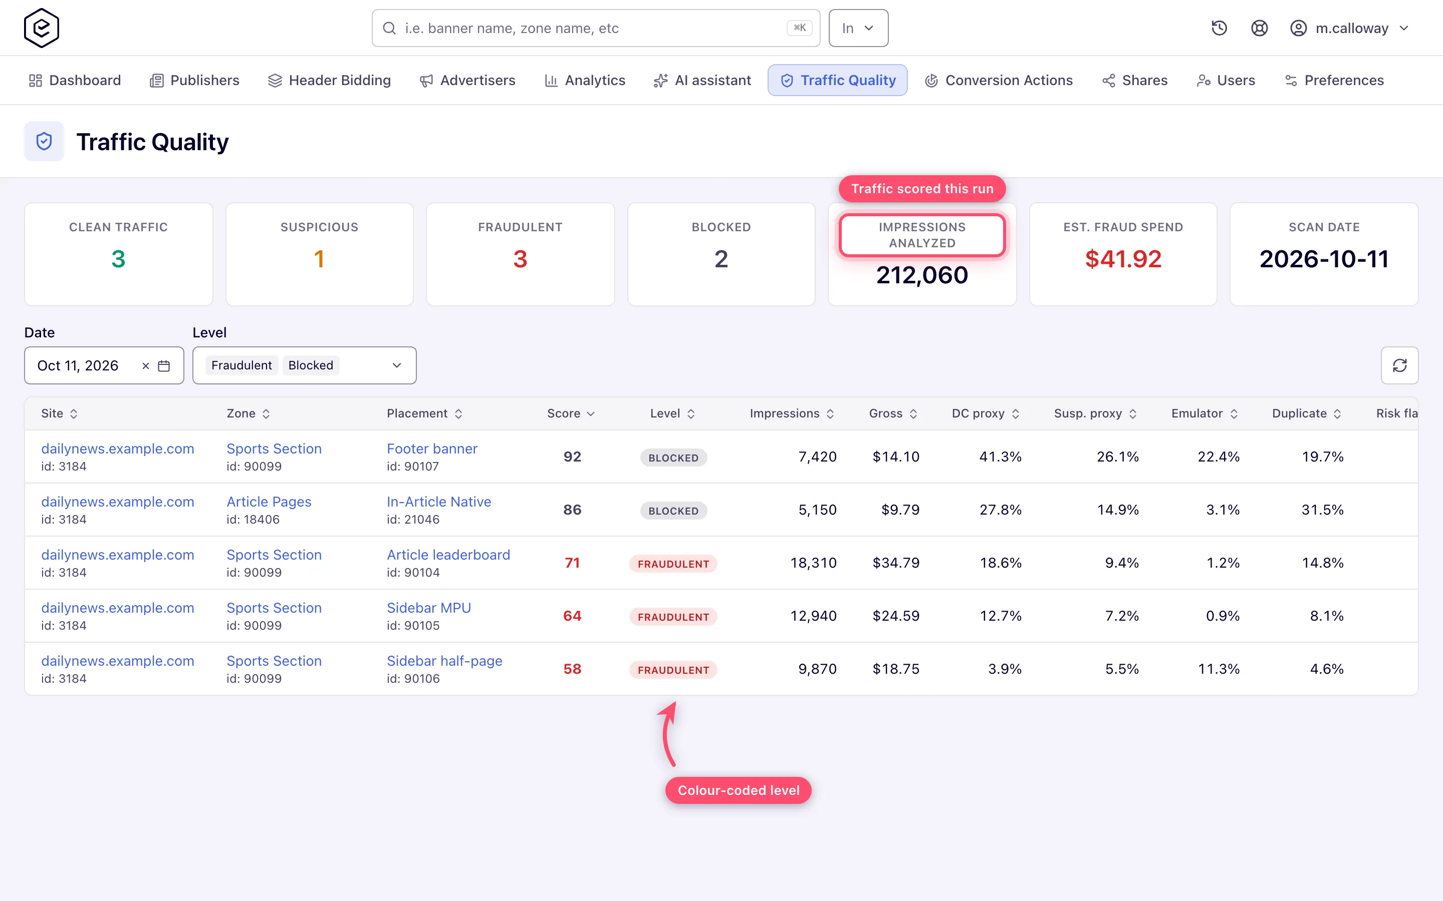Open the calendar picker icon
Screen dimensions: 1443x901
point(164,366)
